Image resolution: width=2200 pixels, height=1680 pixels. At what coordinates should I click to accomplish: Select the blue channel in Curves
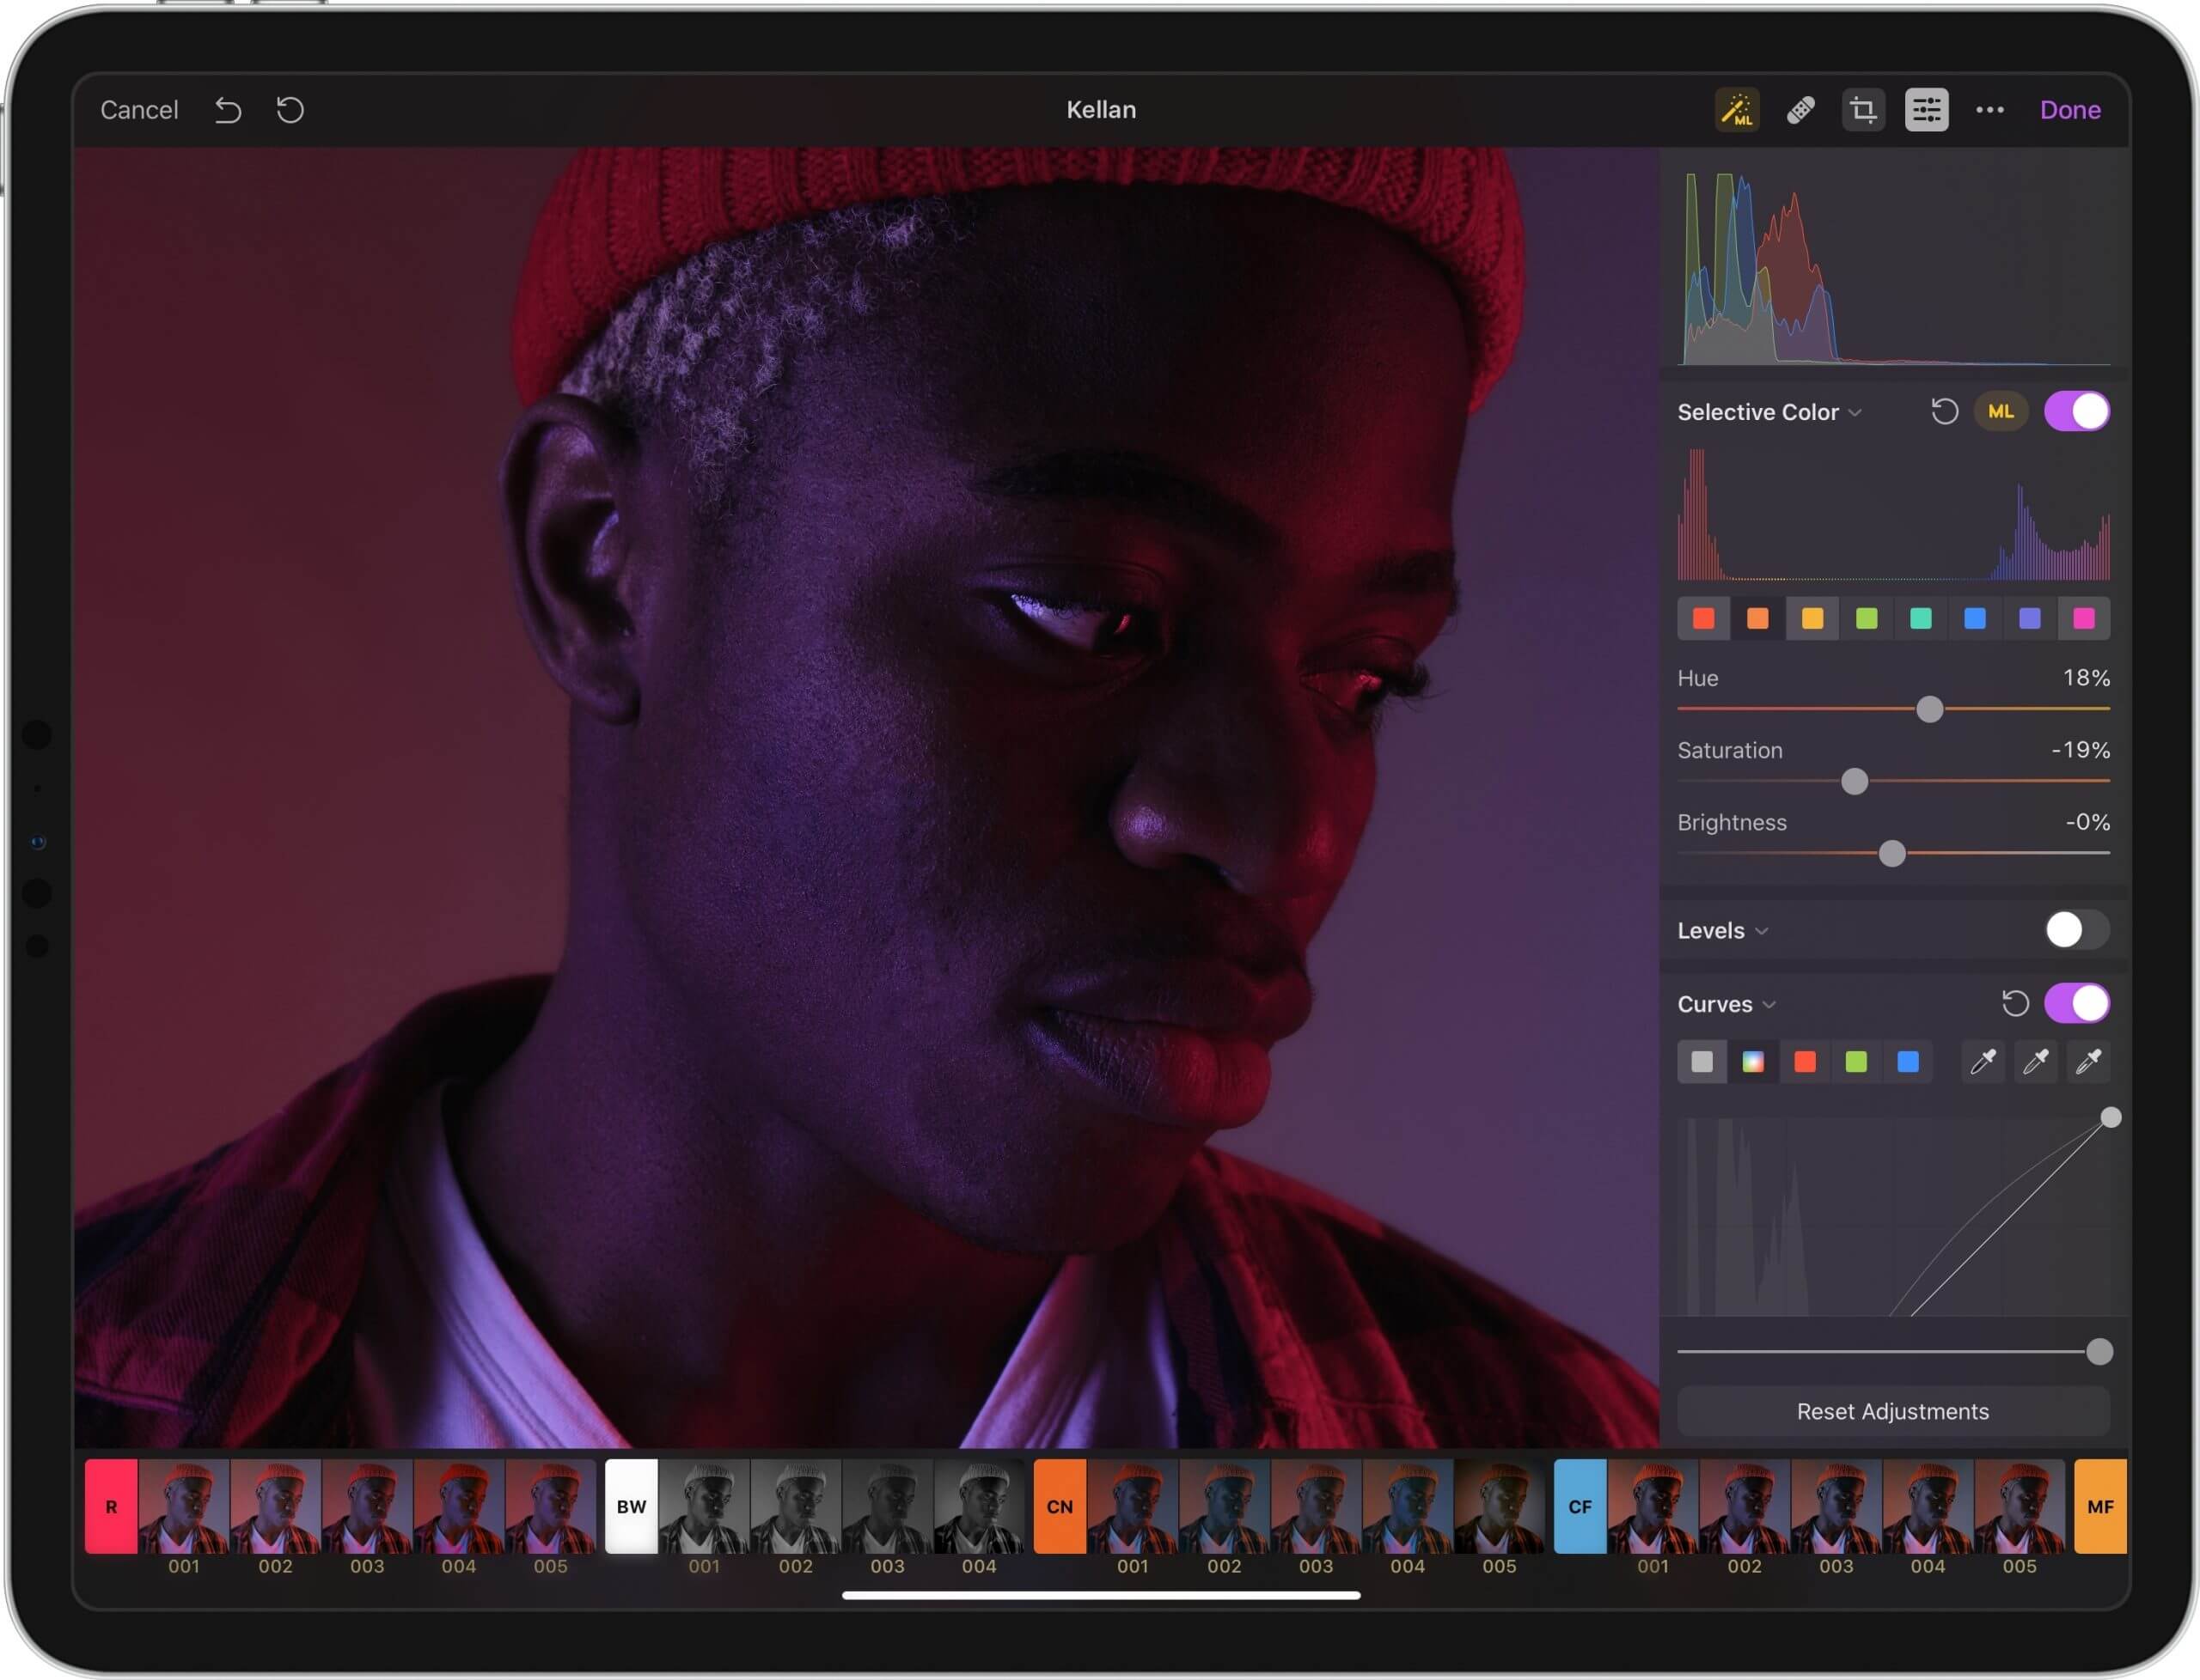pyautogui.click(x=1908, y=1062)
